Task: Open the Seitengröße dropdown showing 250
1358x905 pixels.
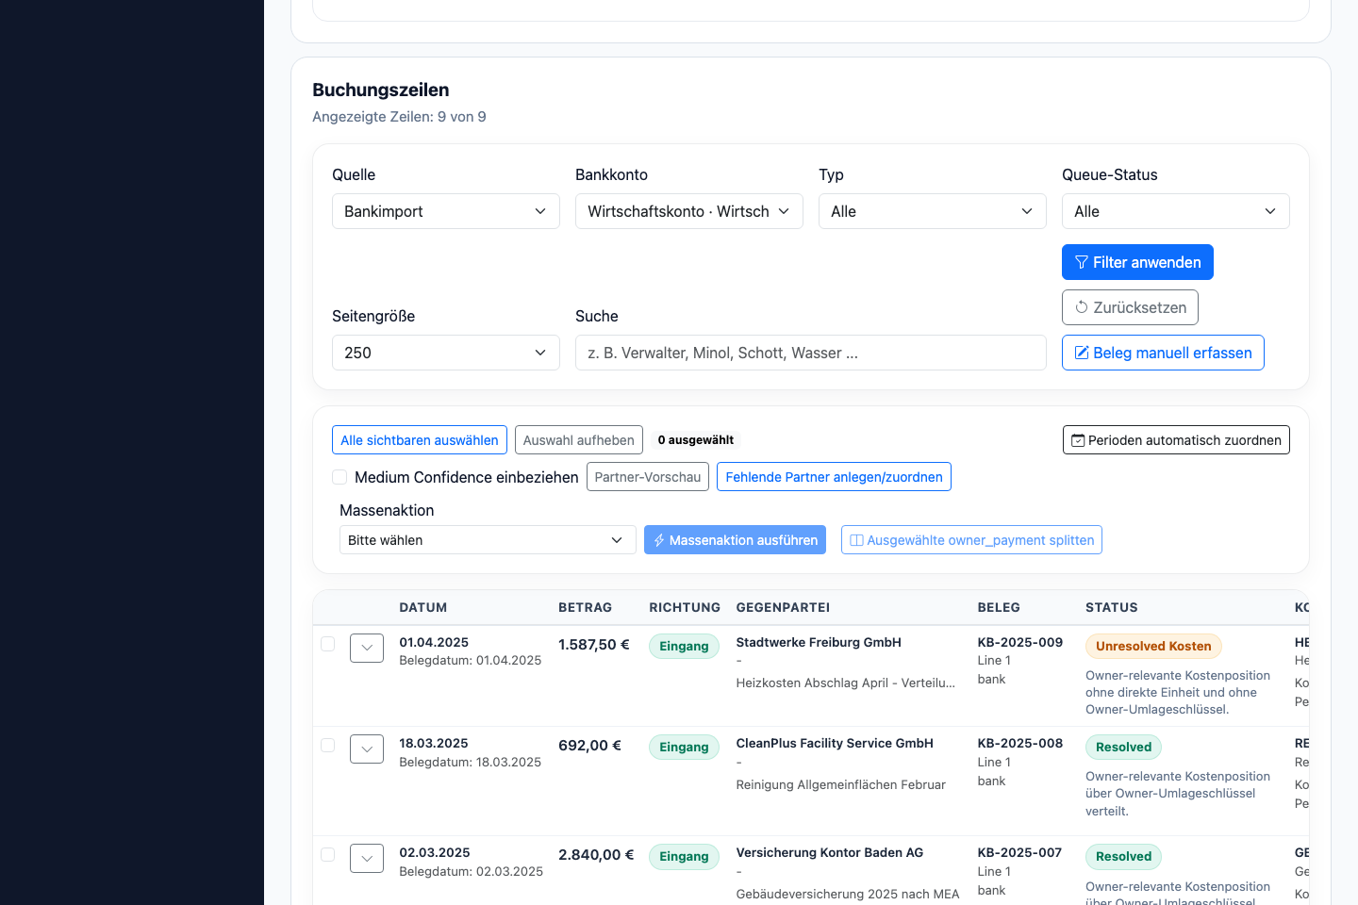Action: (x=446, y=353)
